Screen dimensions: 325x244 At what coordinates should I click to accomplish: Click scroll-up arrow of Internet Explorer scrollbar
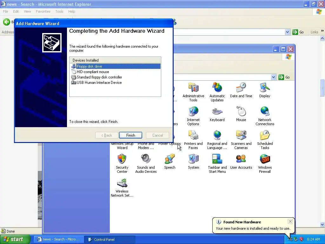(322, 38)
